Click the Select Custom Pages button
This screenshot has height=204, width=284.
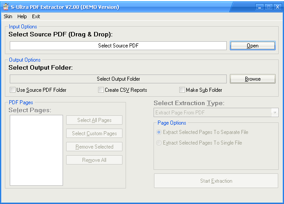pos(94,133)
